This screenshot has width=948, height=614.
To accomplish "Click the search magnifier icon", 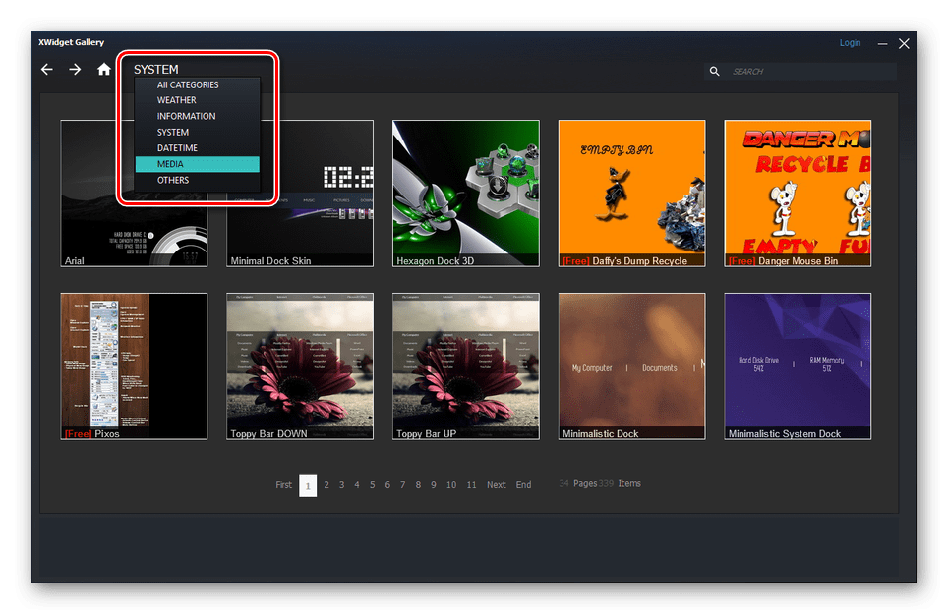I will 716,72.
